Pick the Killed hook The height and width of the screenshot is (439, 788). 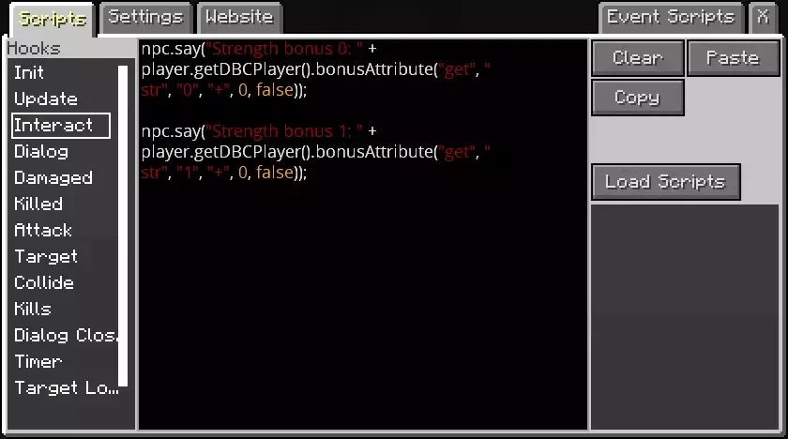point(38,204)
